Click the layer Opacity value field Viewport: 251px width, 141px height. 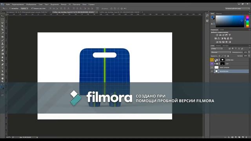[x=246, y=52]
